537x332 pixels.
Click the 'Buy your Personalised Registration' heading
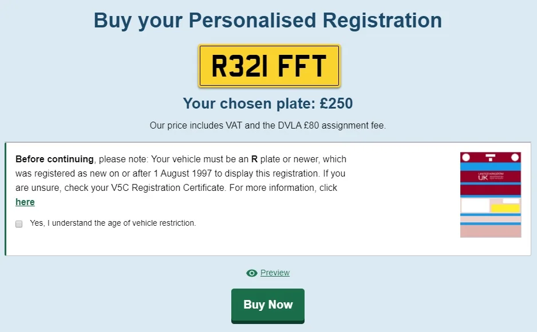[268, 20]
